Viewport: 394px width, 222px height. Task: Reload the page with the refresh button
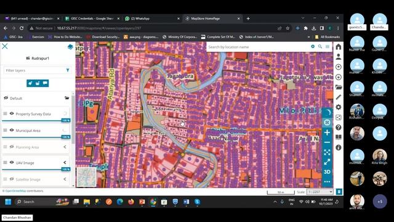click(x=22, y=28)
